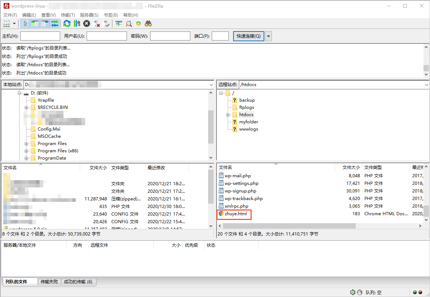Expand the Program Files (x86) node
Image resolution: width=430 pixels, height=297 pixels.
26,151
